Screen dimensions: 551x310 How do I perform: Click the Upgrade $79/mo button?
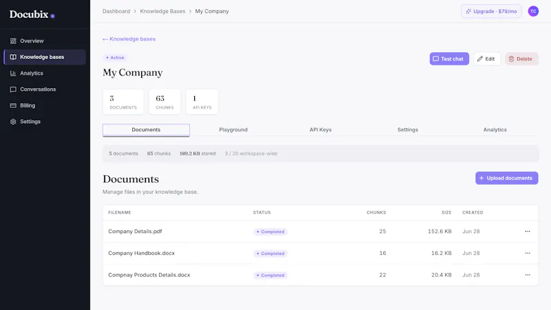click(x=491, y=11)
